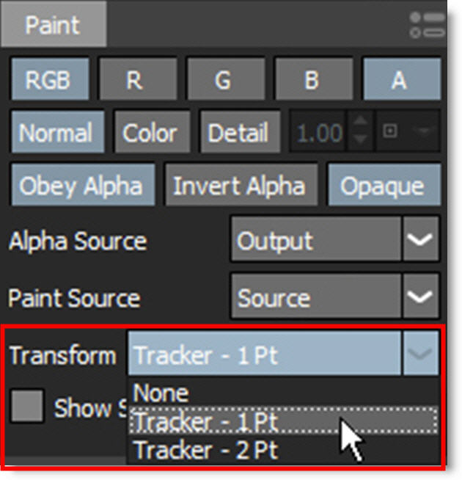Toggle the A alpha channel button
The width and height of the screenshot is (462, 480).
398,80
